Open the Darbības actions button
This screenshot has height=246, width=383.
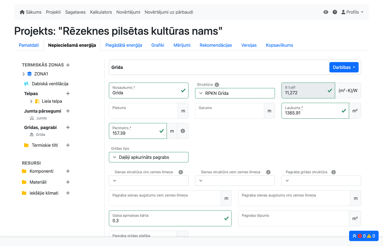(x=344, y=67)
